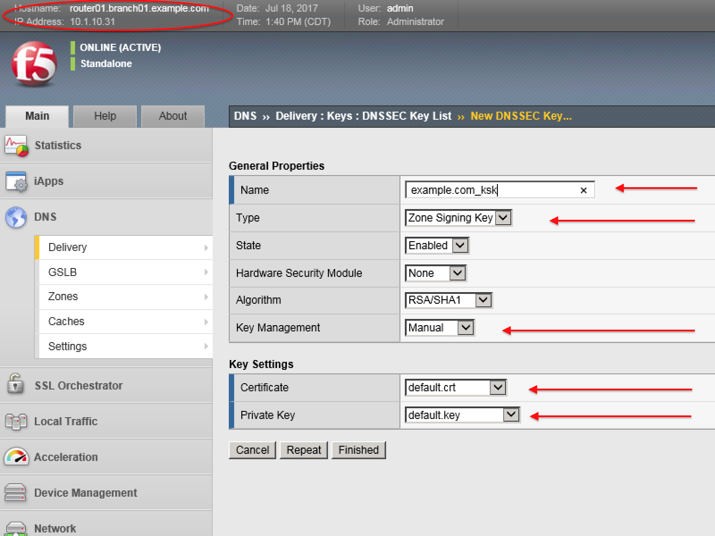Click the DNS globe icon
This screenshot has height=536, width=715.
(x=16, y=218)
